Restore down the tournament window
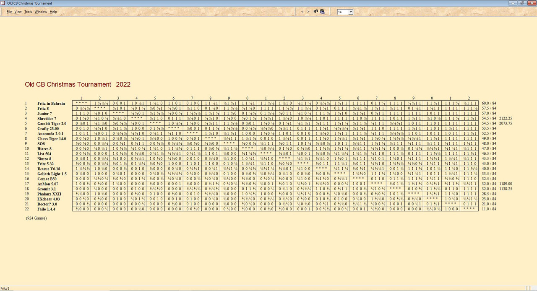537x291 pixels. click(x=523, y=3)
